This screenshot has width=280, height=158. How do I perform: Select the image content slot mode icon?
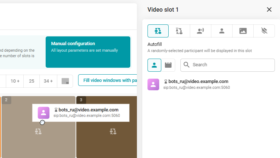(243, 31)
